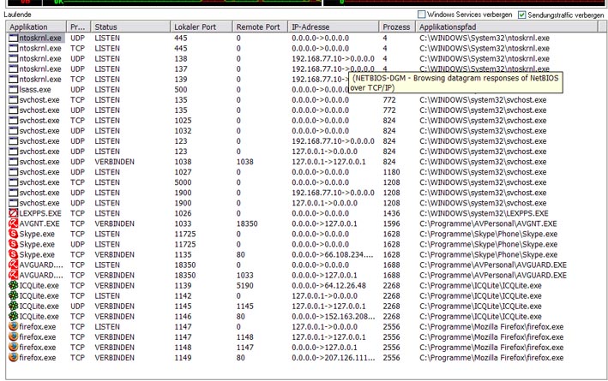Enable the Windows Services verbergen checkbox
Image resolution: width=608 pixels, height=381 pixels.
tap(422, 15)
